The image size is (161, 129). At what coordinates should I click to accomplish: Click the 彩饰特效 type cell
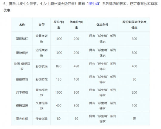(41, 79)
